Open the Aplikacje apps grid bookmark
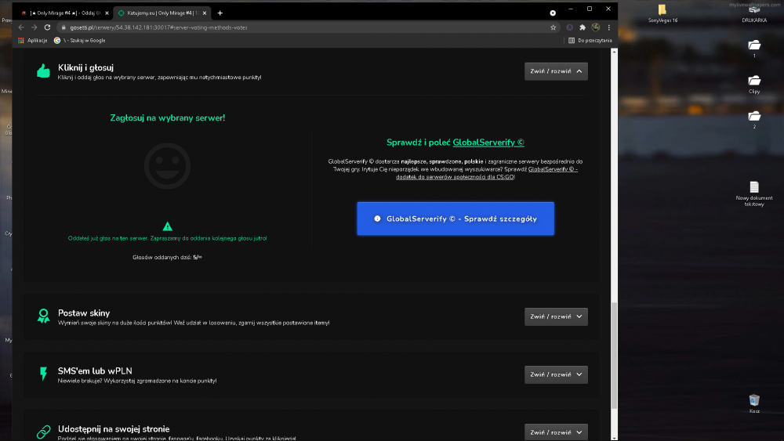The height and width of the screenshot is (441, 784). tap(32, 41)
